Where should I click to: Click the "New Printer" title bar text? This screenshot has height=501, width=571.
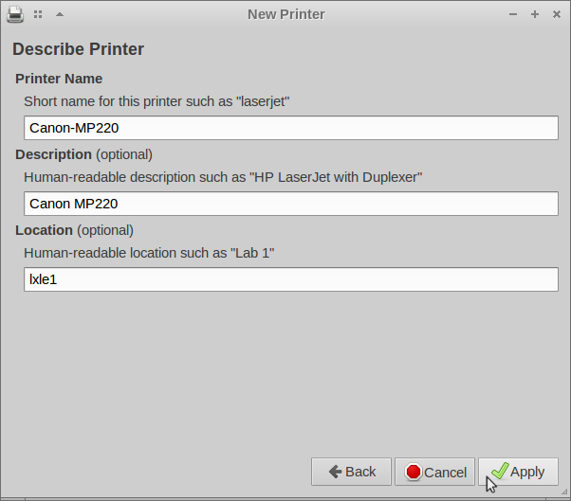pos(285,14)
